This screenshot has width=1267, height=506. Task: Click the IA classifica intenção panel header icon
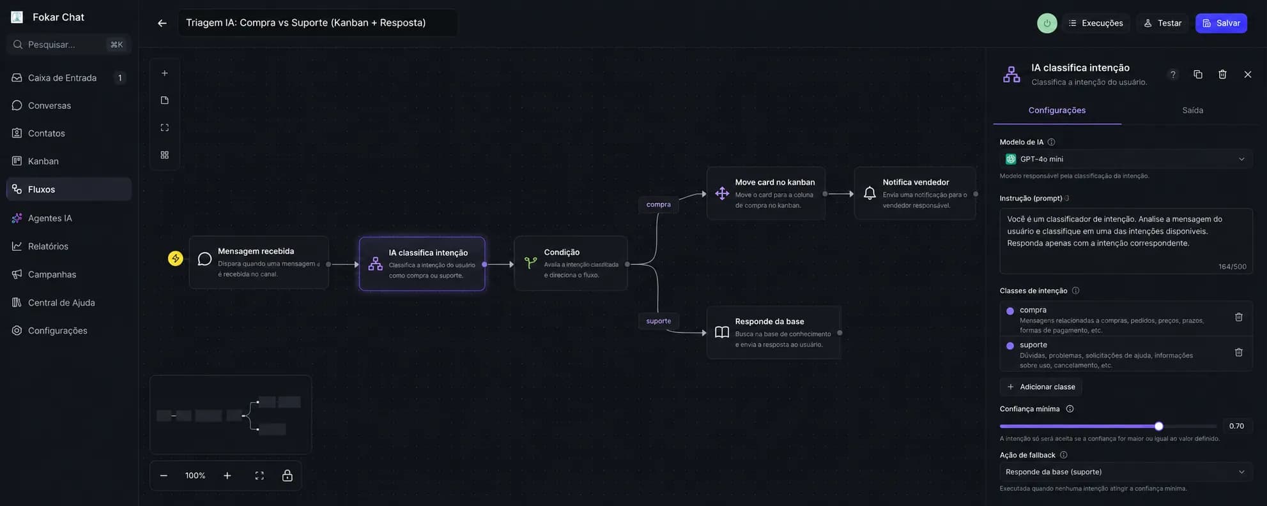point(1011,75)
